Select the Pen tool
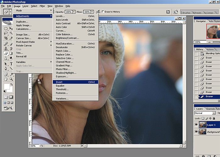This screenshot has width=220, height=157. 6,68
